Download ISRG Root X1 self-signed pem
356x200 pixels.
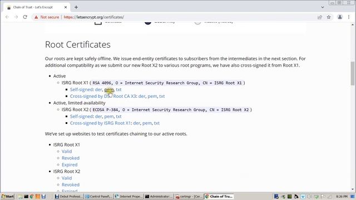[x=109, y=89]
